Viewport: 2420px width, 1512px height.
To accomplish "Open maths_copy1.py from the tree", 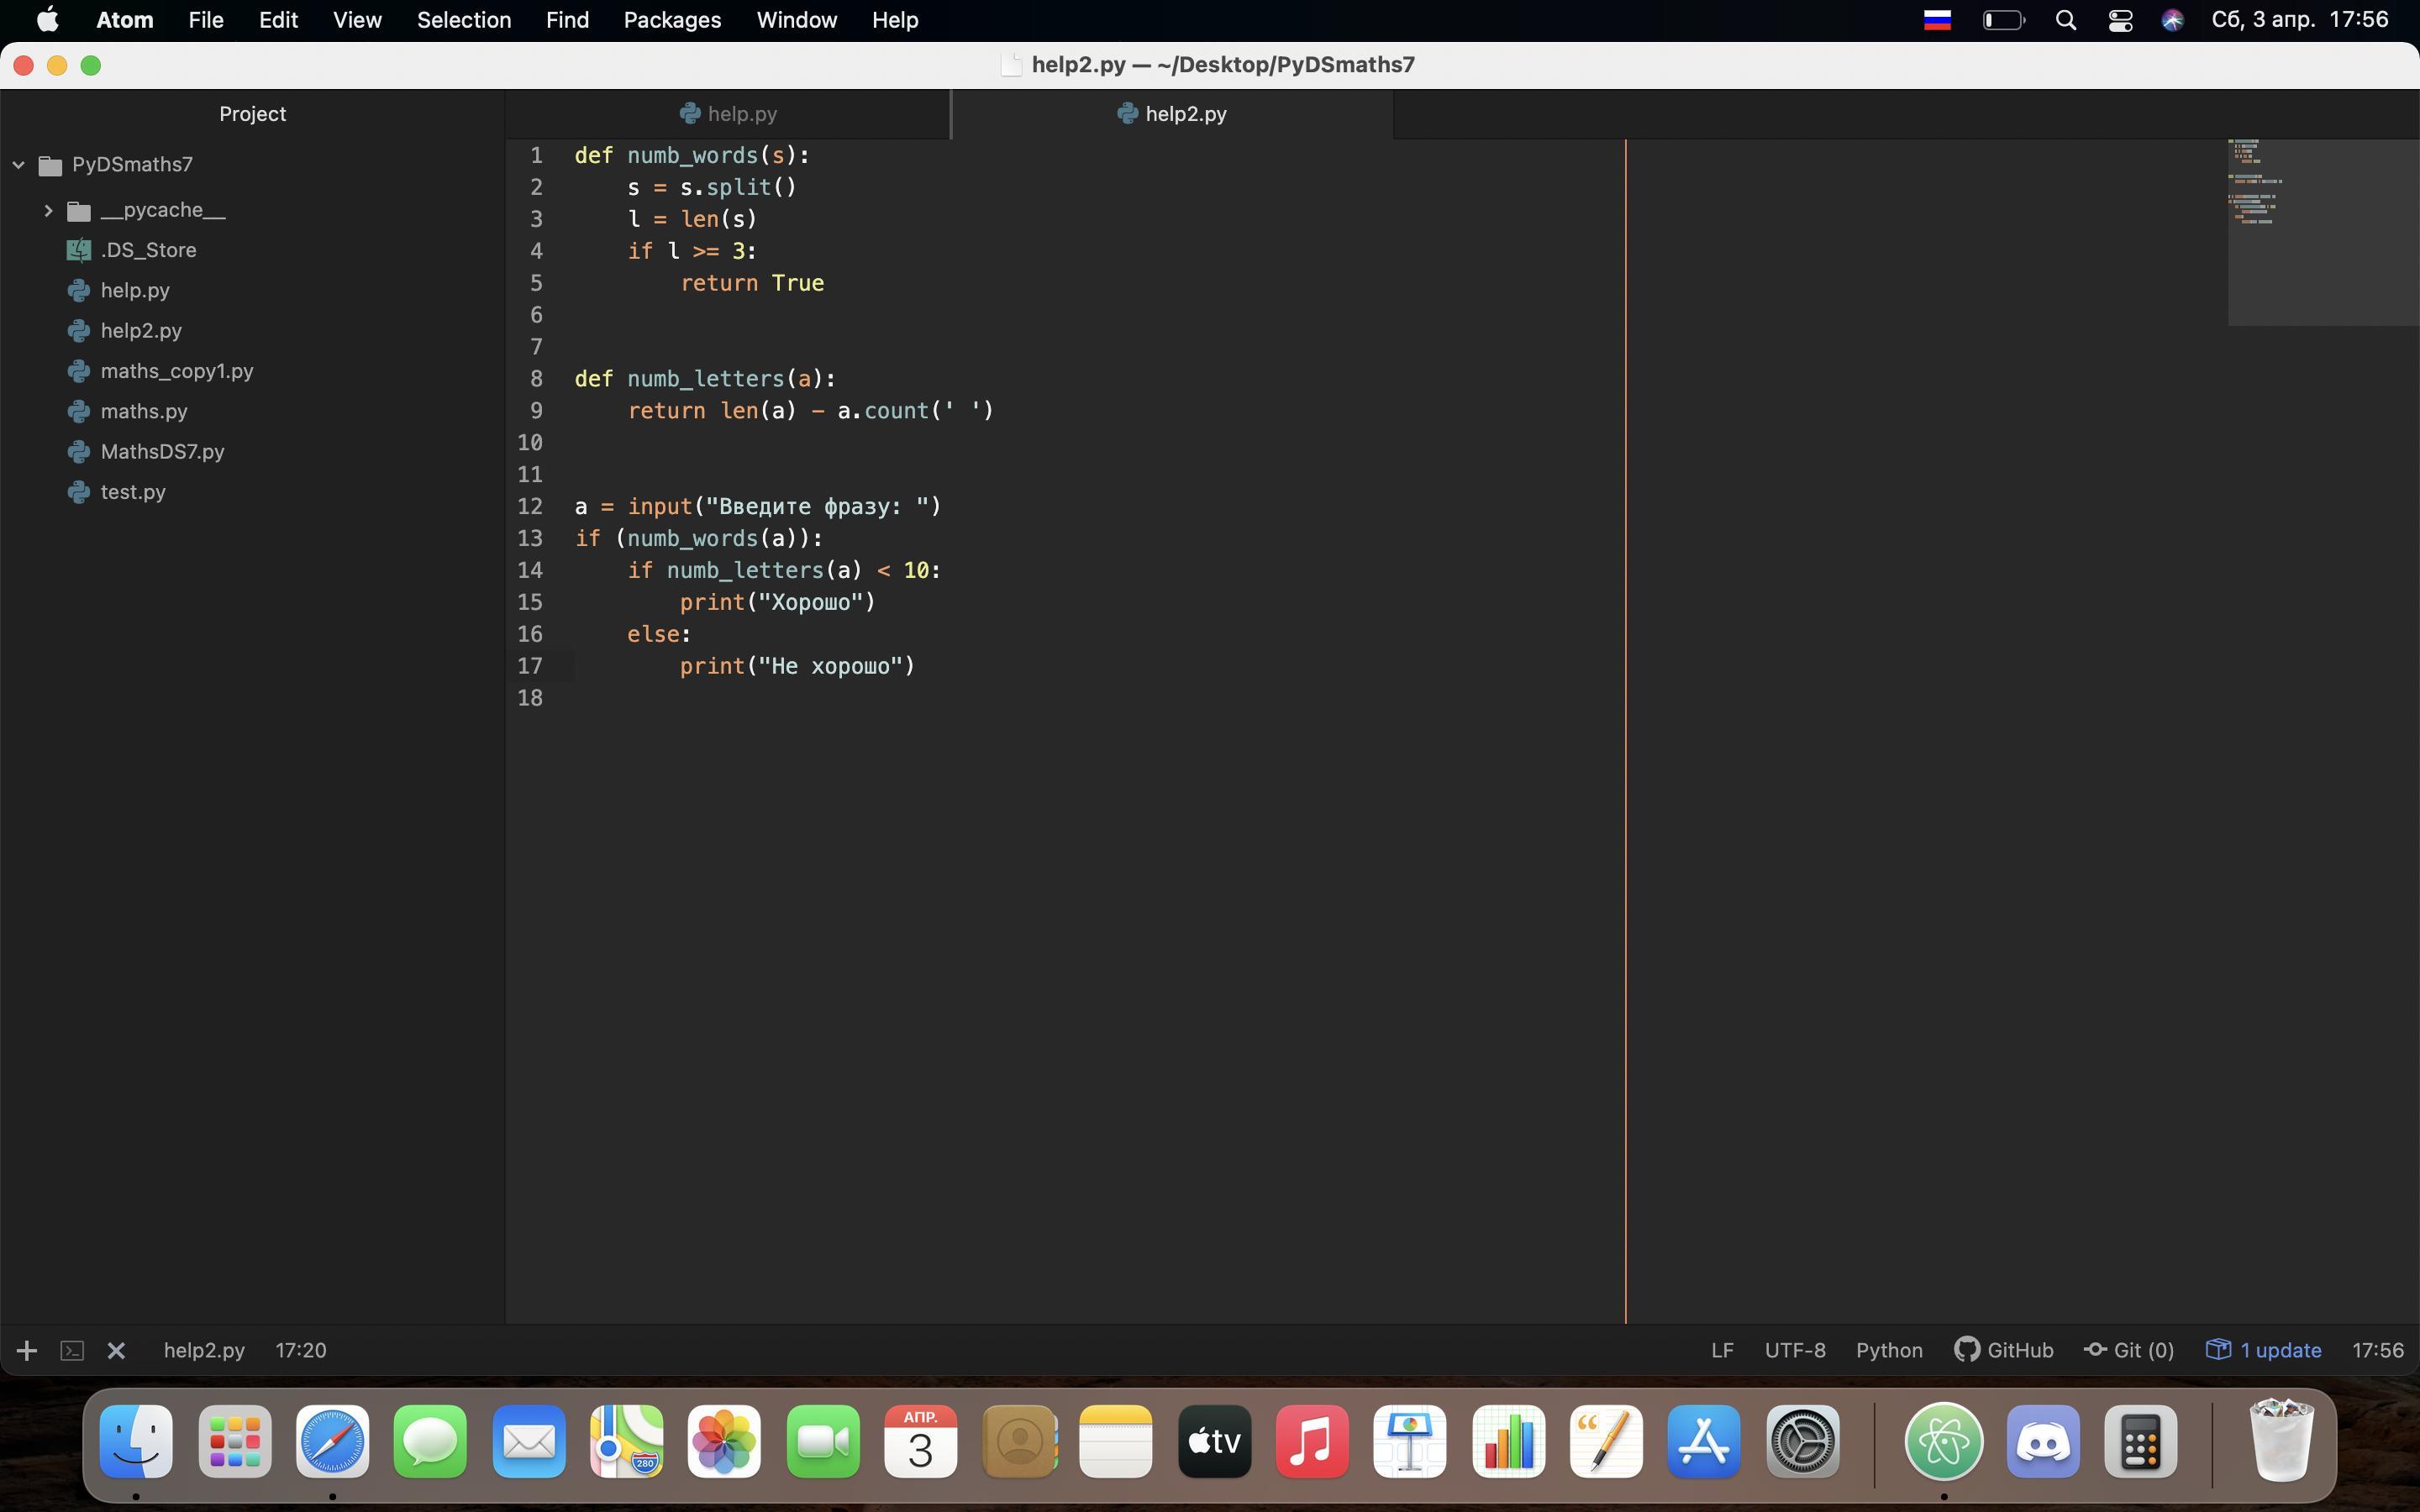I will click(177, 371).
